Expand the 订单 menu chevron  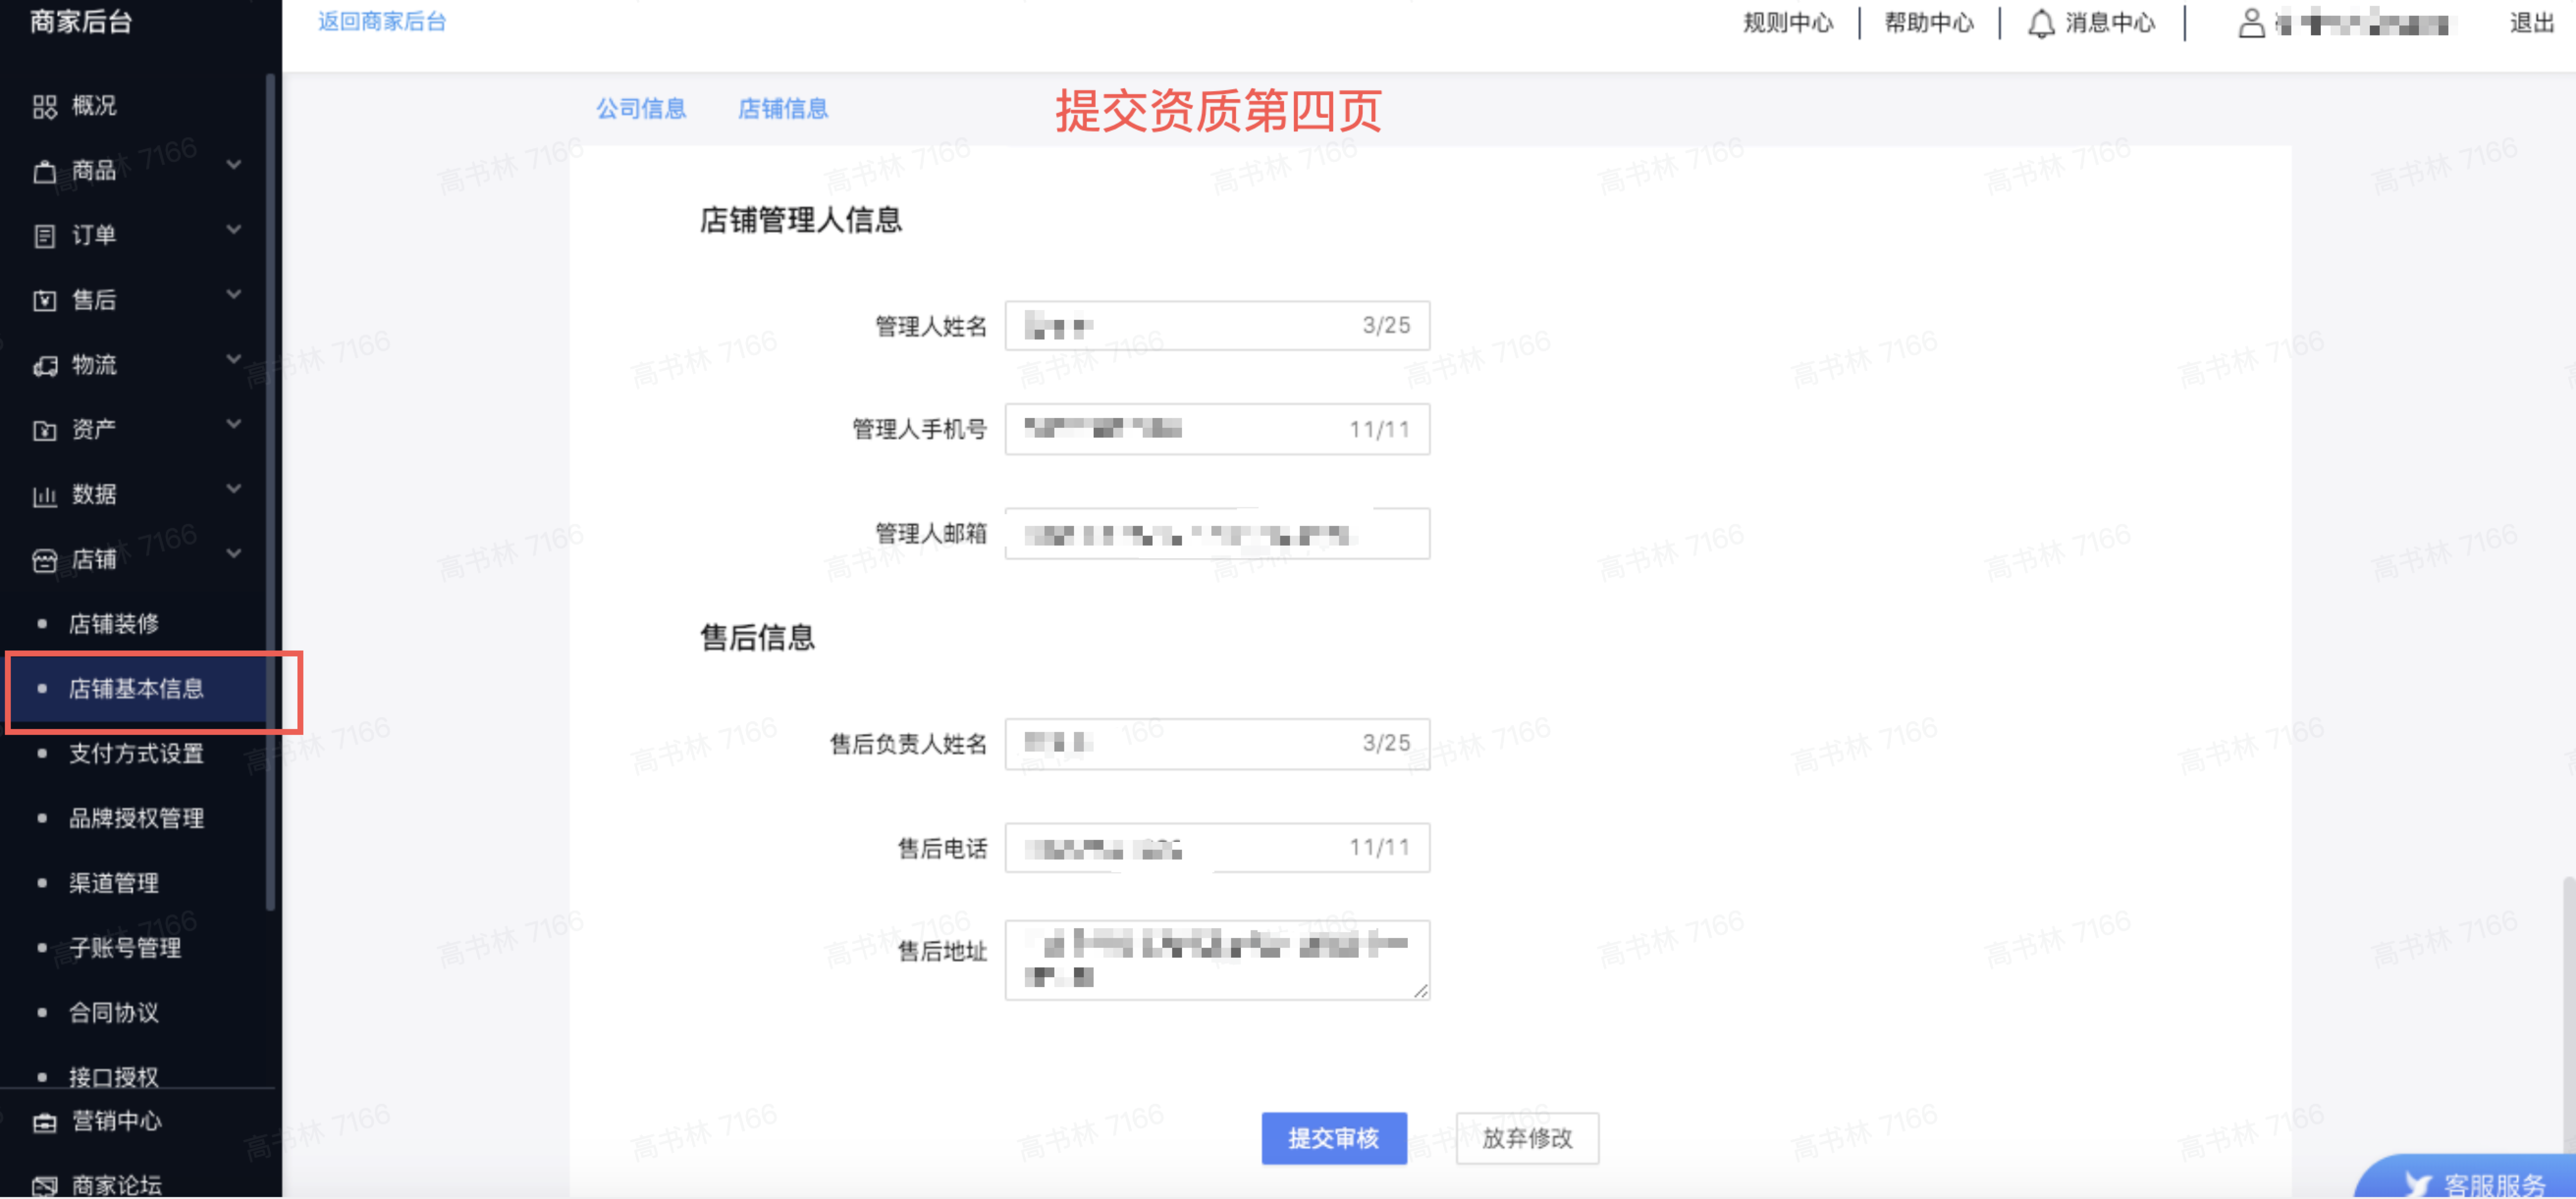coord(234,229)
